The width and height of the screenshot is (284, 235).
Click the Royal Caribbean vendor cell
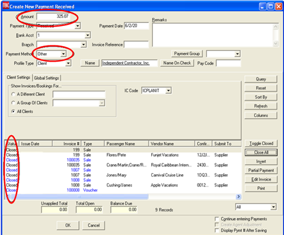[171, 165]
